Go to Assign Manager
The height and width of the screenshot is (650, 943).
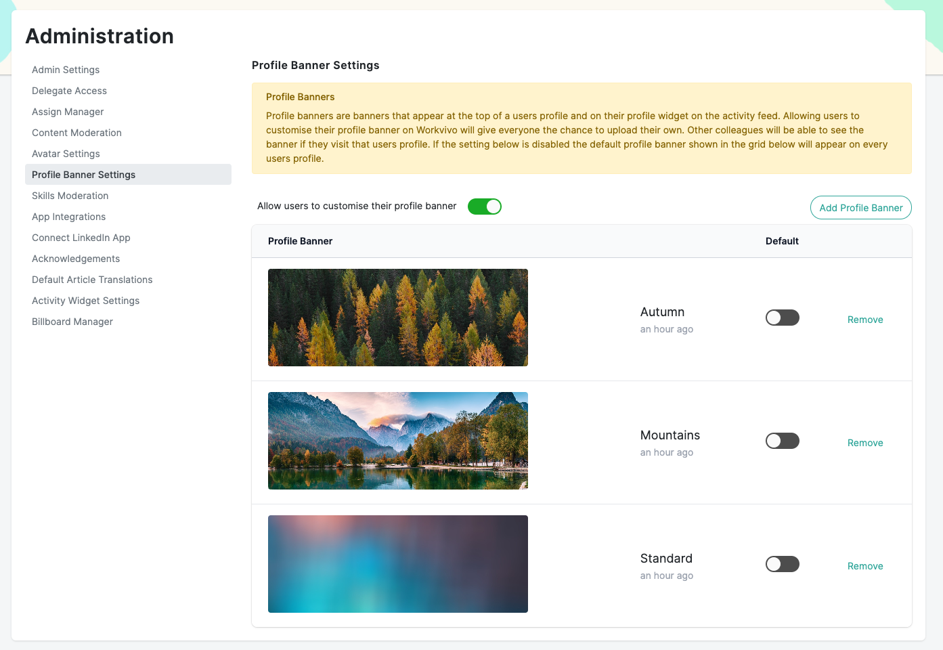coord(68,112)
